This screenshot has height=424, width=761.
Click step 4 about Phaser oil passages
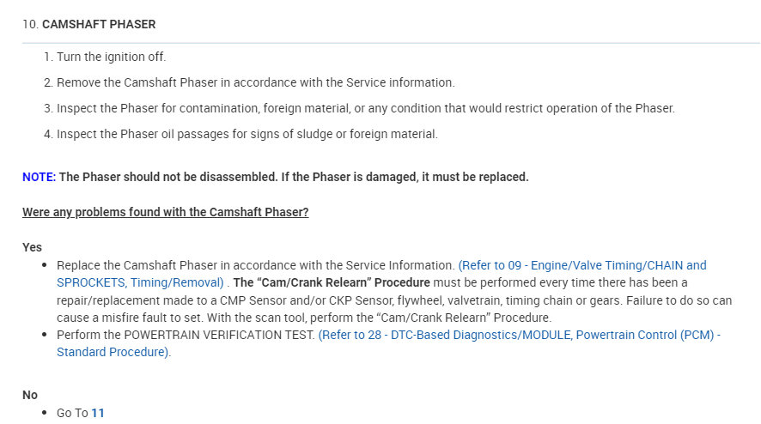coord(247,134)
